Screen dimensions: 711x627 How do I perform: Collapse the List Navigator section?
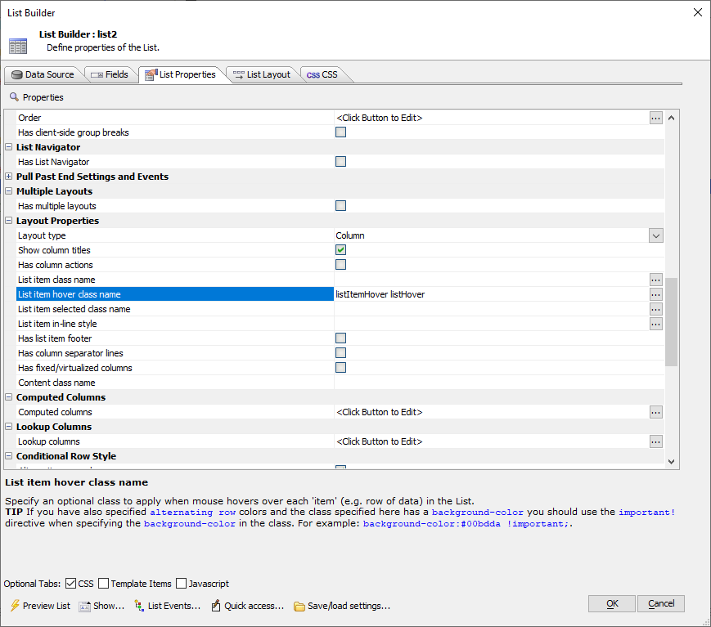[9, 147]
